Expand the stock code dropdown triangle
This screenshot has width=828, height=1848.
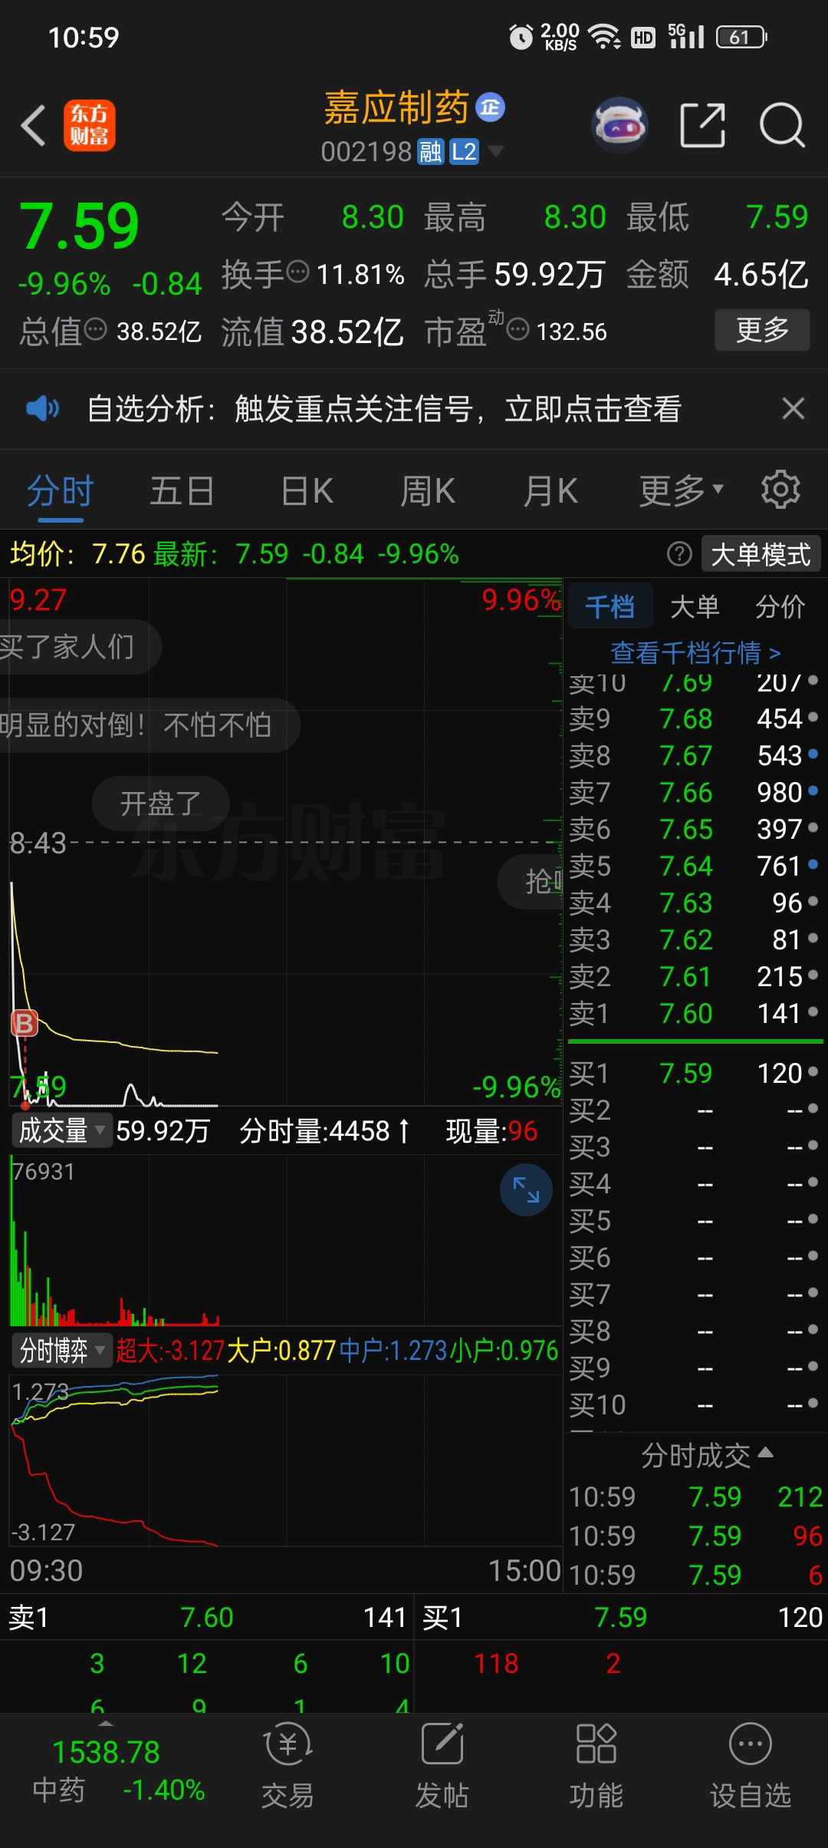(496, 151)
